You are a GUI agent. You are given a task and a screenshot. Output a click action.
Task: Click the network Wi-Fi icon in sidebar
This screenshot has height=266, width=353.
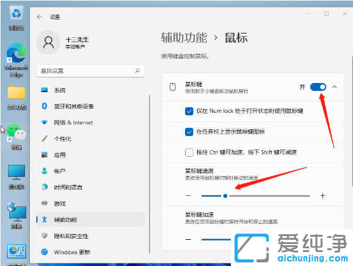point(45,122)
